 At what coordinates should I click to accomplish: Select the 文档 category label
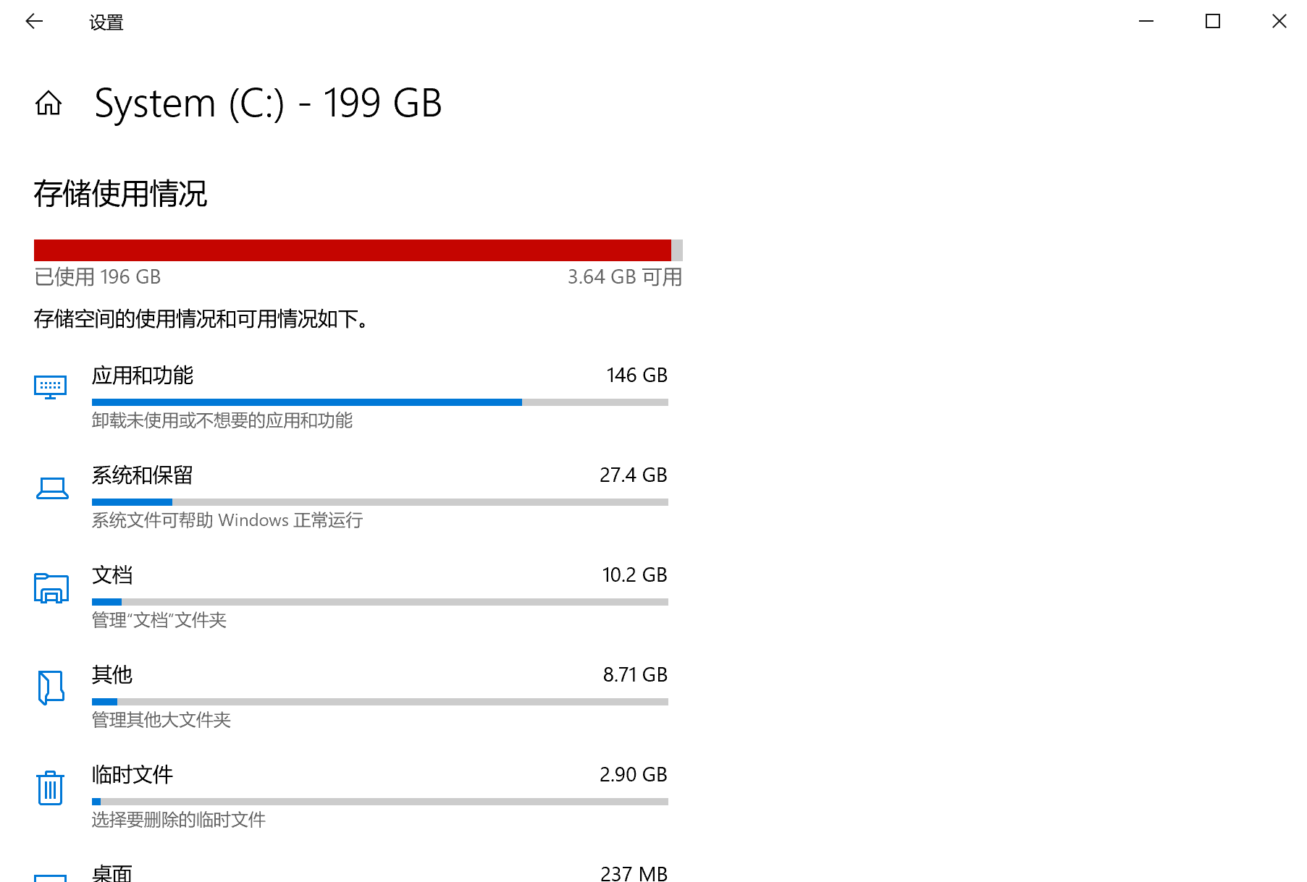click(x=112, y=575)
